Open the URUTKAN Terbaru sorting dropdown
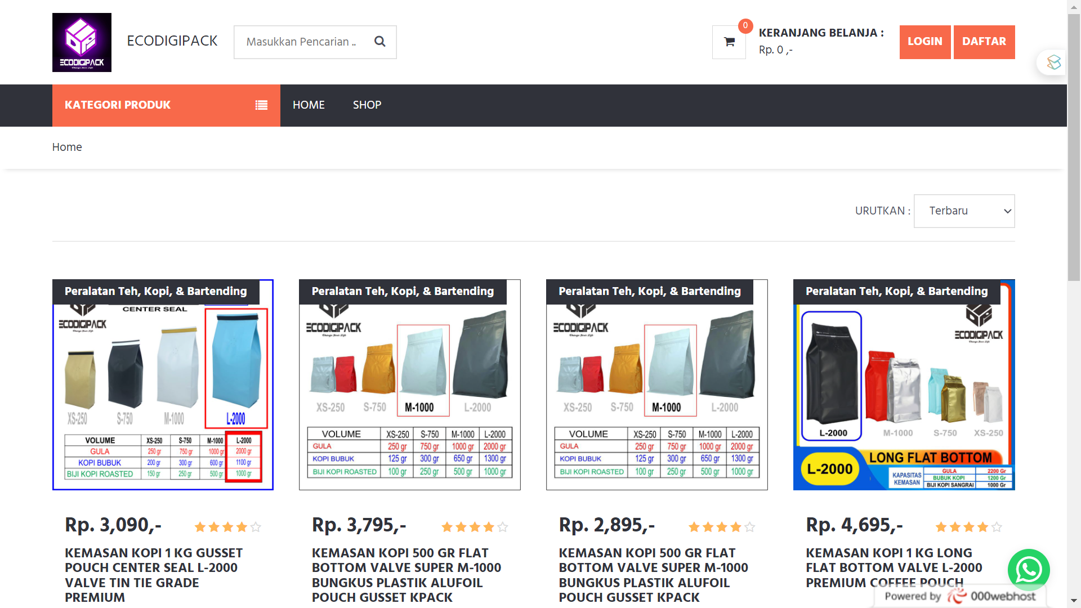1081x608 pixels. 964,211
